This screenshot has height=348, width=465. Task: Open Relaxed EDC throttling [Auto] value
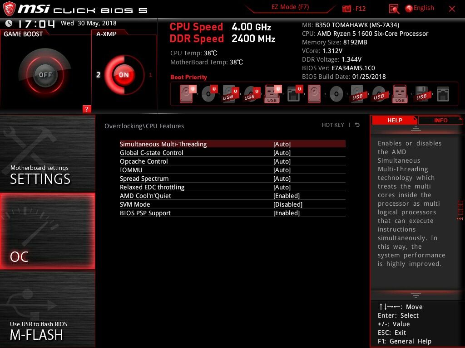[282, 187]
